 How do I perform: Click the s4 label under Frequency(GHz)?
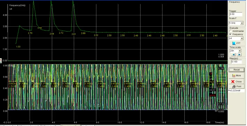click(x=10, y=9)
